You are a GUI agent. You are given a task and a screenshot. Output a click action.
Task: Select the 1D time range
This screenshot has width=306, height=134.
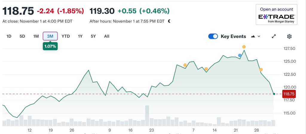(x=9, y=36)
